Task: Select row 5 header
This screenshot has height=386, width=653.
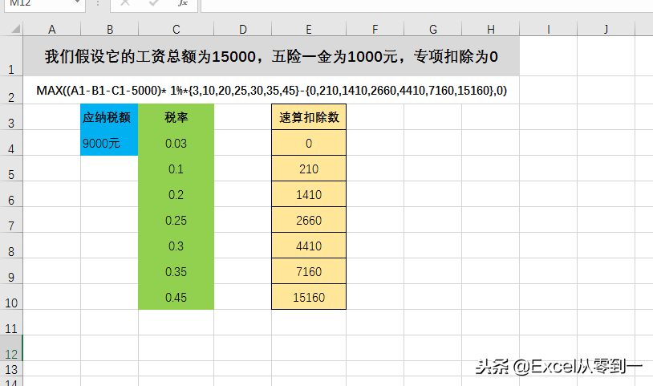Action: coord(11,169)
